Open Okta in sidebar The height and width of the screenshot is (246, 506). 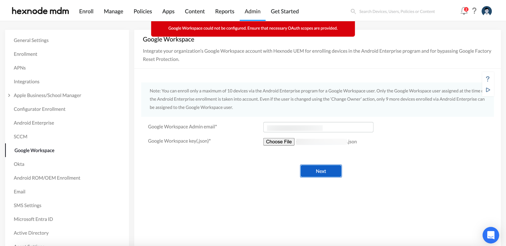(19, 164)
